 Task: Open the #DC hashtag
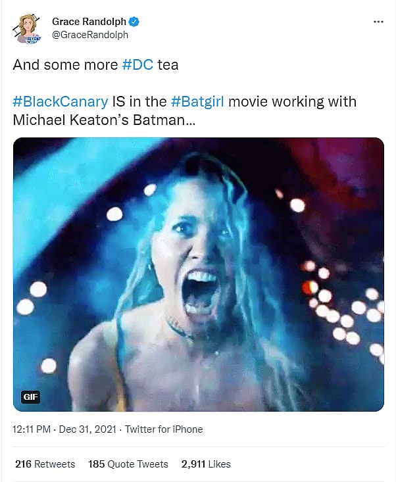click(137, 65)
